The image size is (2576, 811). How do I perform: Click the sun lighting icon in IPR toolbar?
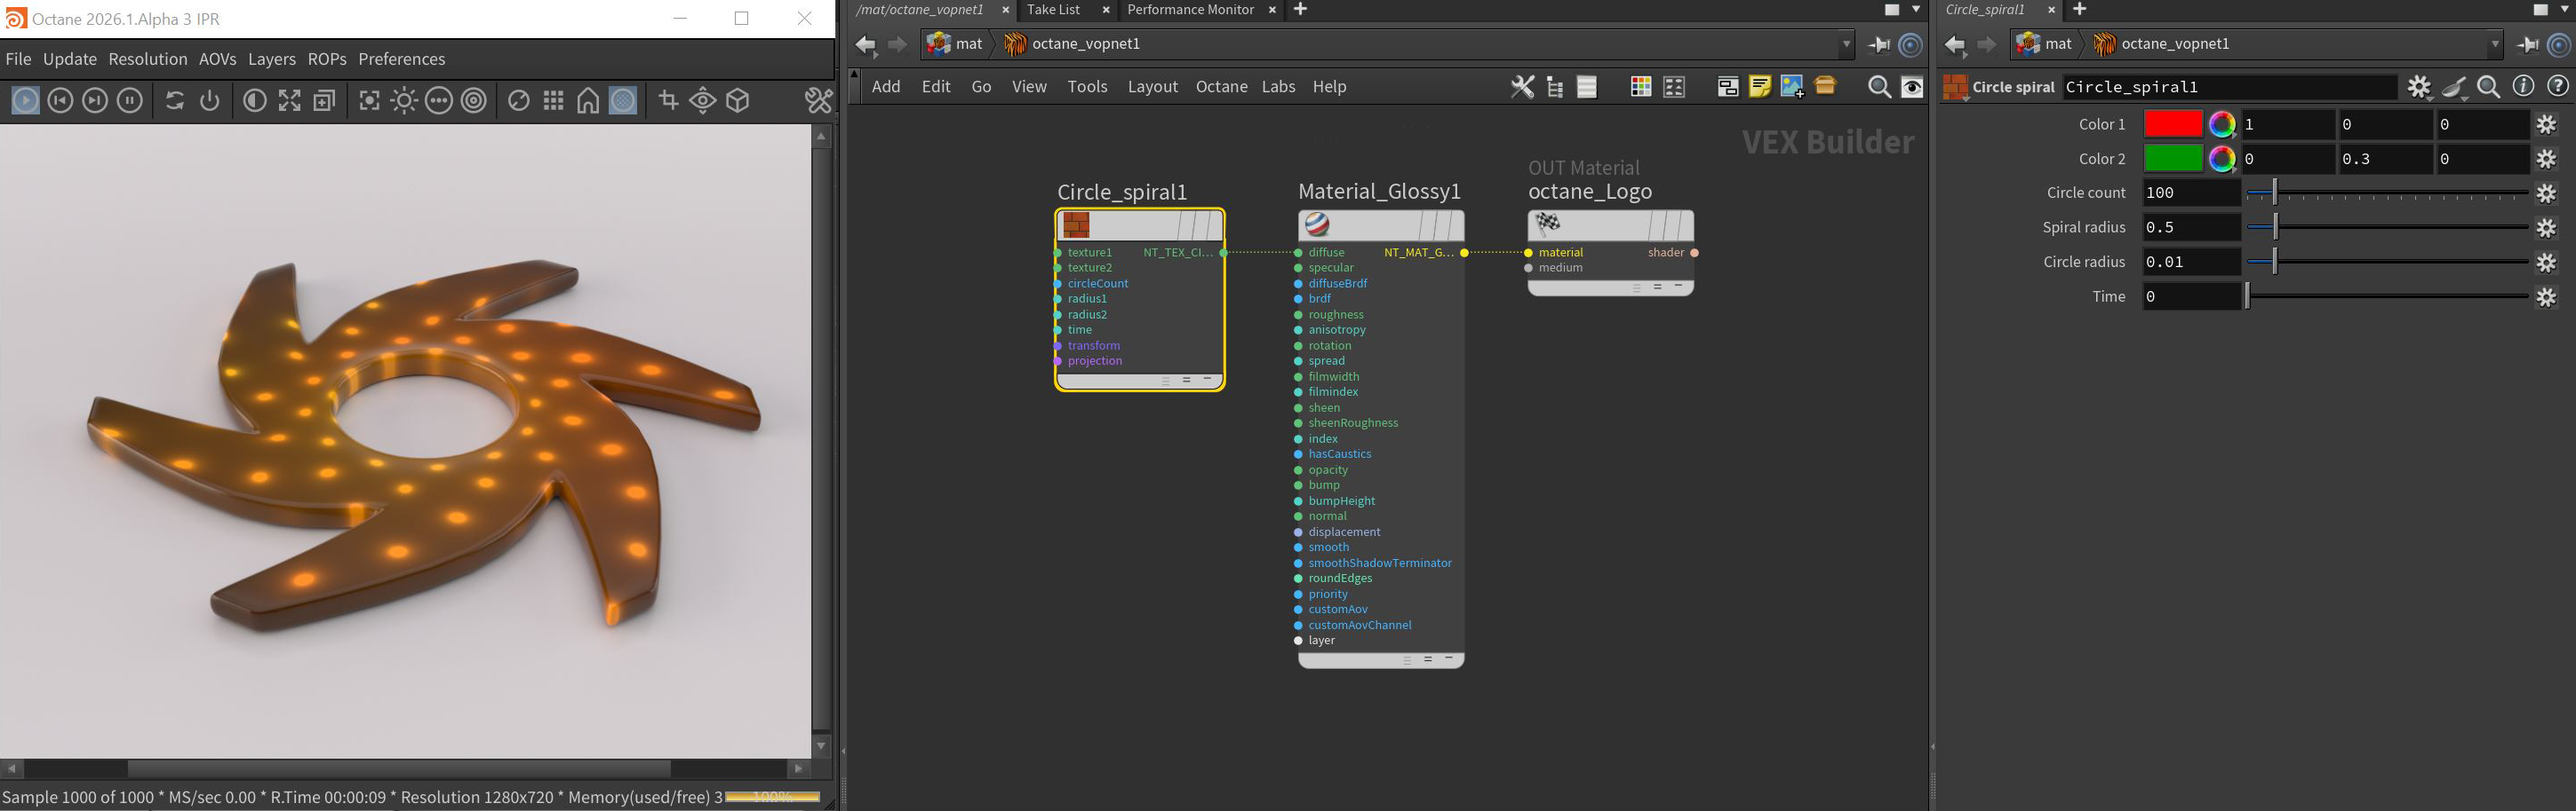tap(404, 101)
